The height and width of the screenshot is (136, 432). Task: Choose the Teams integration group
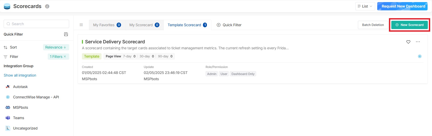click(19, 118)
